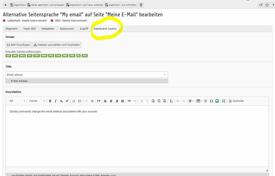Toggle bold formatting
The width and height of the screenshot is (275, 176).
click(50, 101)
